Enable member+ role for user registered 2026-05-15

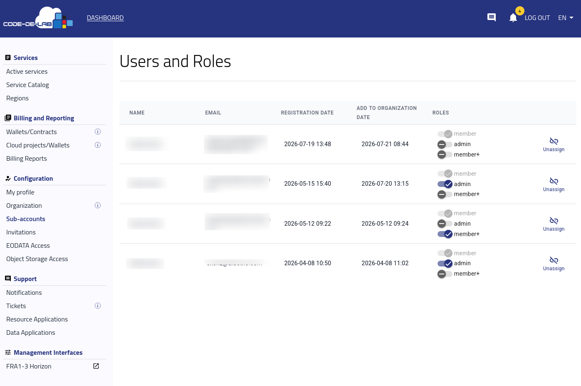click(445, 194)
